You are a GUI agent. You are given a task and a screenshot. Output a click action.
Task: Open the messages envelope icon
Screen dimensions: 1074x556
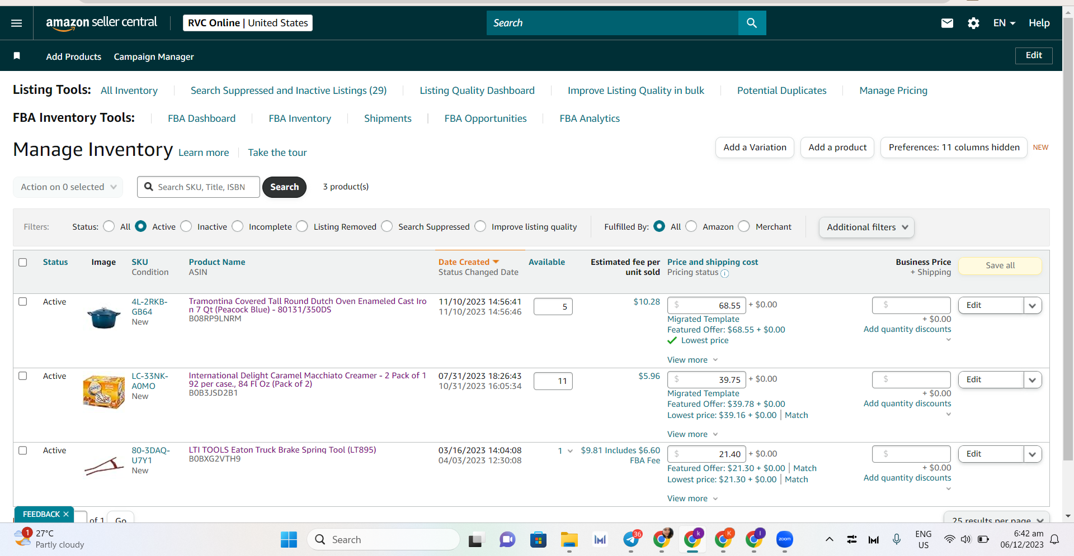[947, 23]
